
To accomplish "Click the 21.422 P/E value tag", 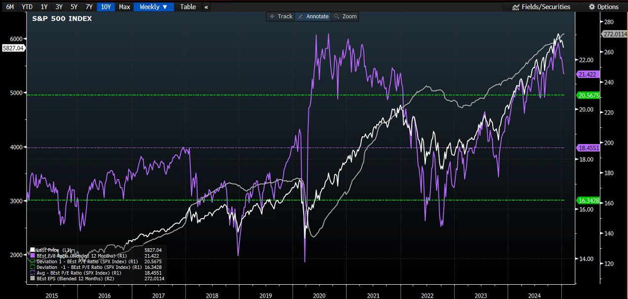I will coord(587,74).
